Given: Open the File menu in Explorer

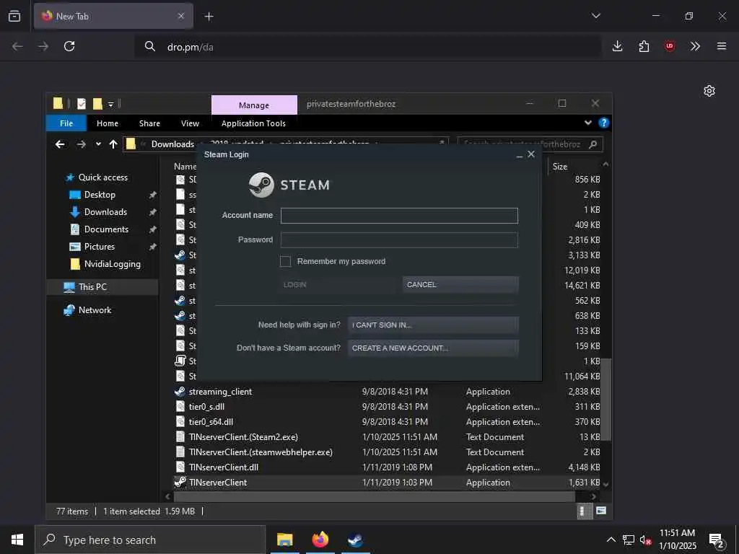Looking at the screenshot, I should (66, 123).
